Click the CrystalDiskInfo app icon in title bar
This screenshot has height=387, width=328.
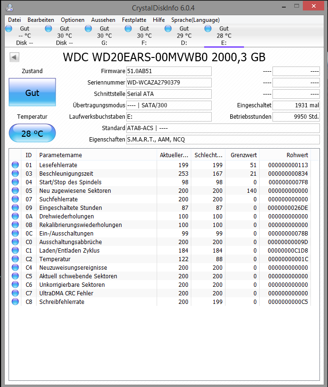click(x=9, y=8)
